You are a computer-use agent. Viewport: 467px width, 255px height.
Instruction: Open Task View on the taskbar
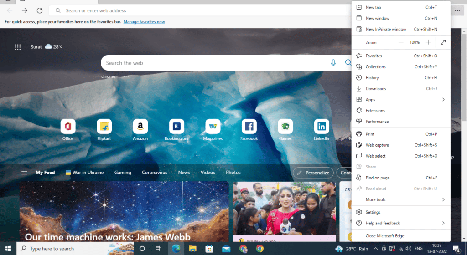tap(159, 249)
